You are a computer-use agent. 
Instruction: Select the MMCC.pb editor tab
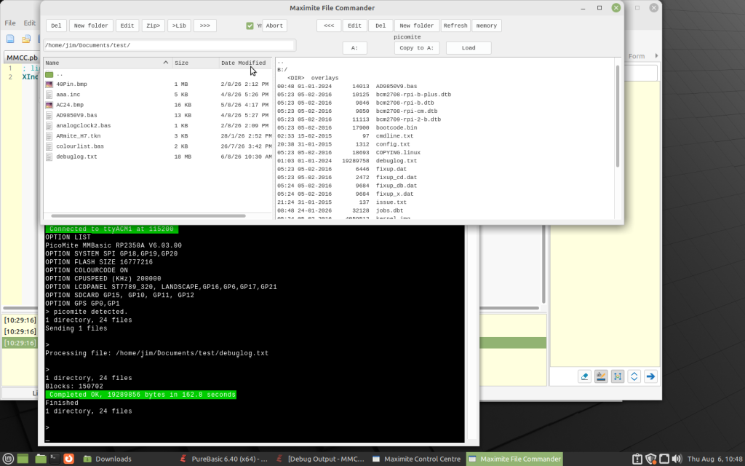[x=22, y=58]
